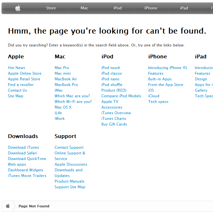
Task: Click Download iTunes link
Action: [23, 147]
